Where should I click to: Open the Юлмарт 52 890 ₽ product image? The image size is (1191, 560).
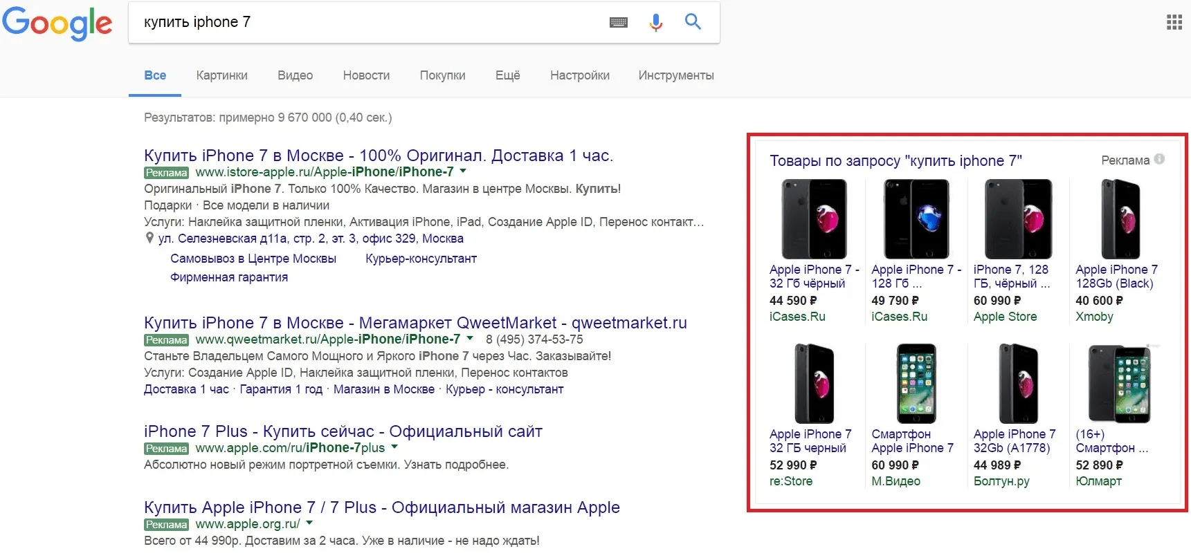pos(1120,383)
